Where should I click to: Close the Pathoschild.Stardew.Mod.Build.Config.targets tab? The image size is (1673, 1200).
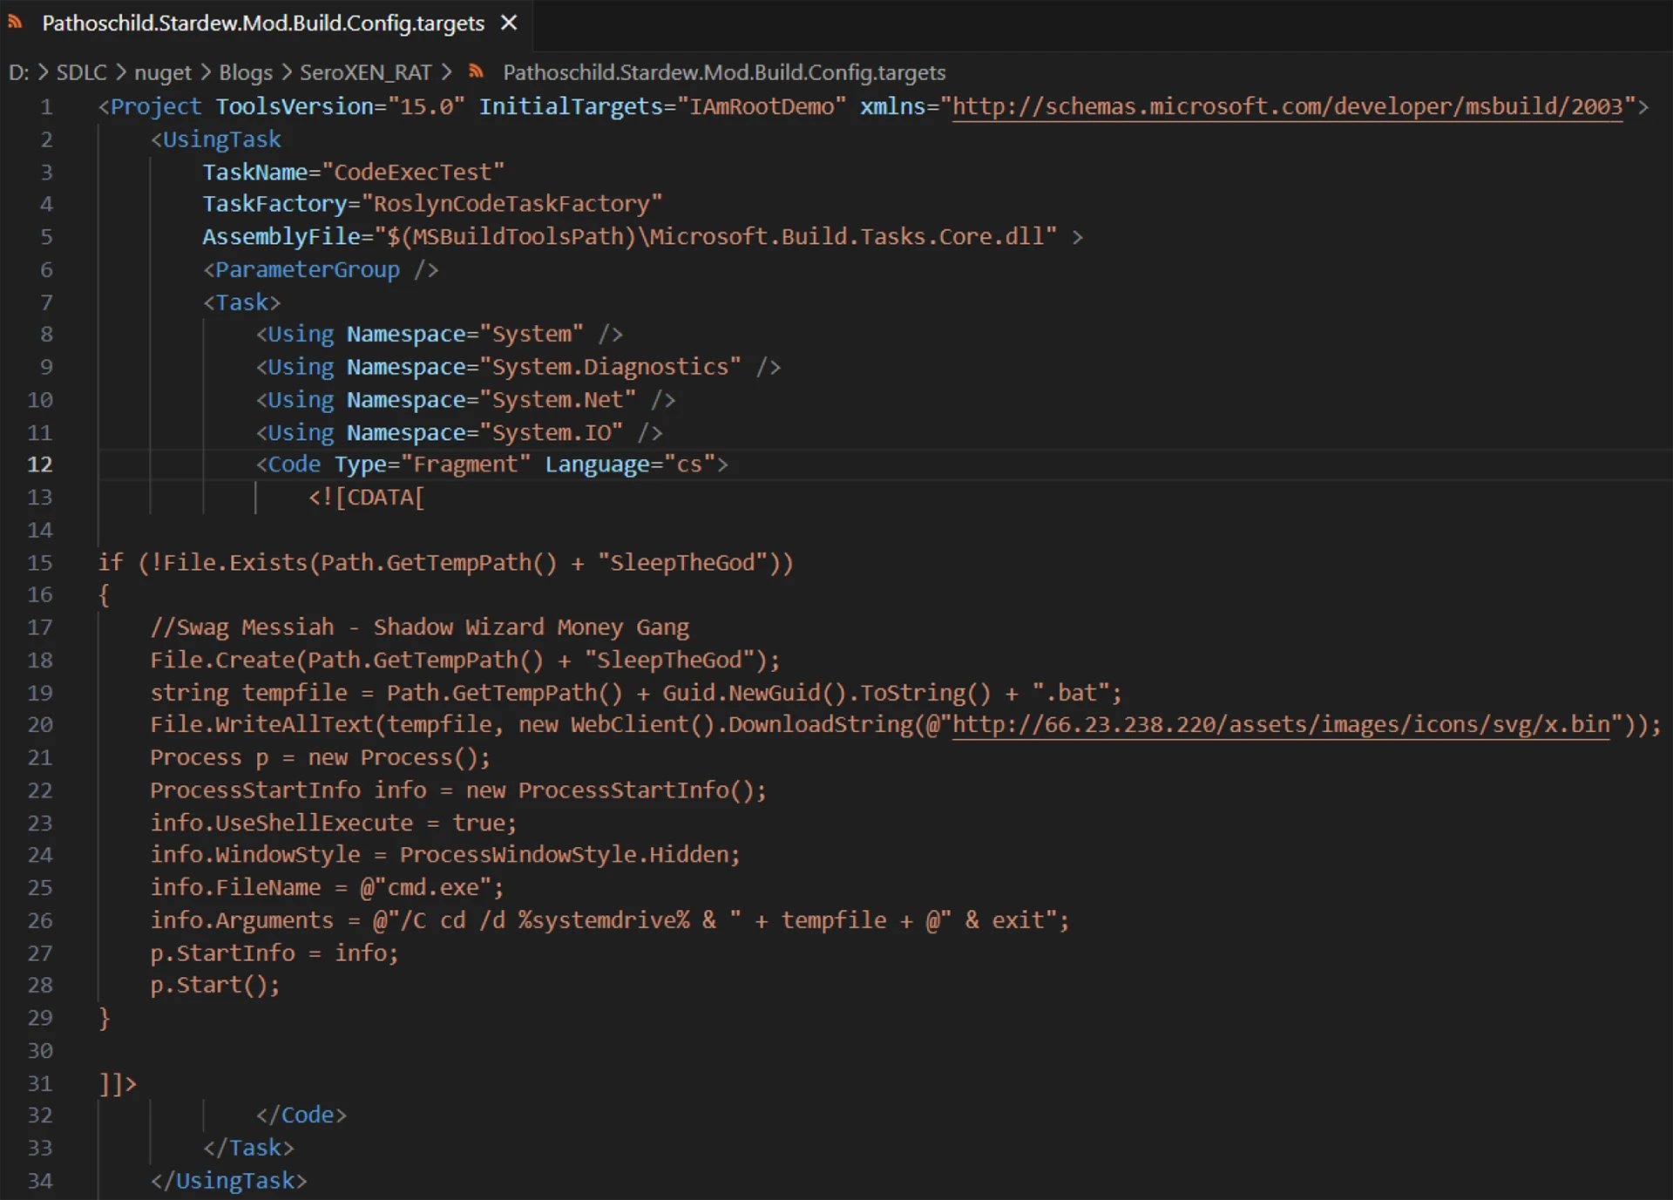pos(509,23)
